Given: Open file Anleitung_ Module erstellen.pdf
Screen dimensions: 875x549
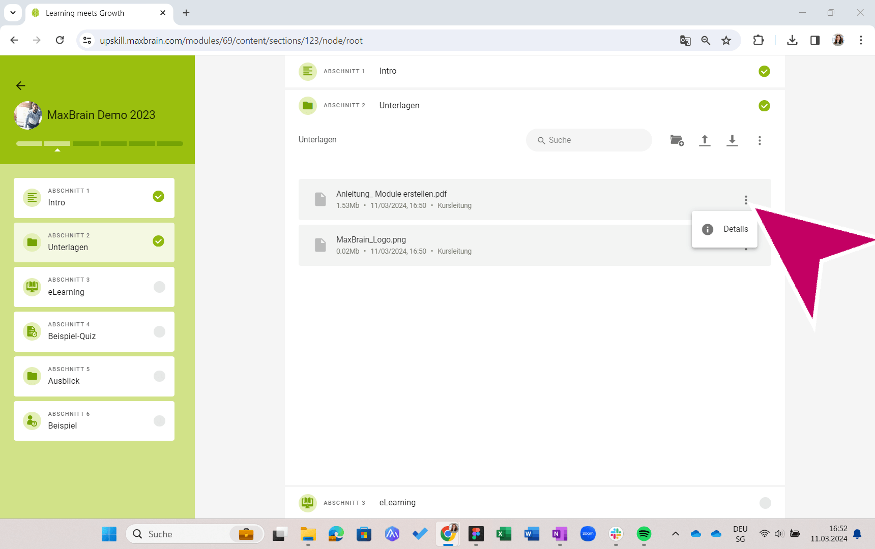Looking at the screenshot, I should pyautogui.click(x=535, y=199).
